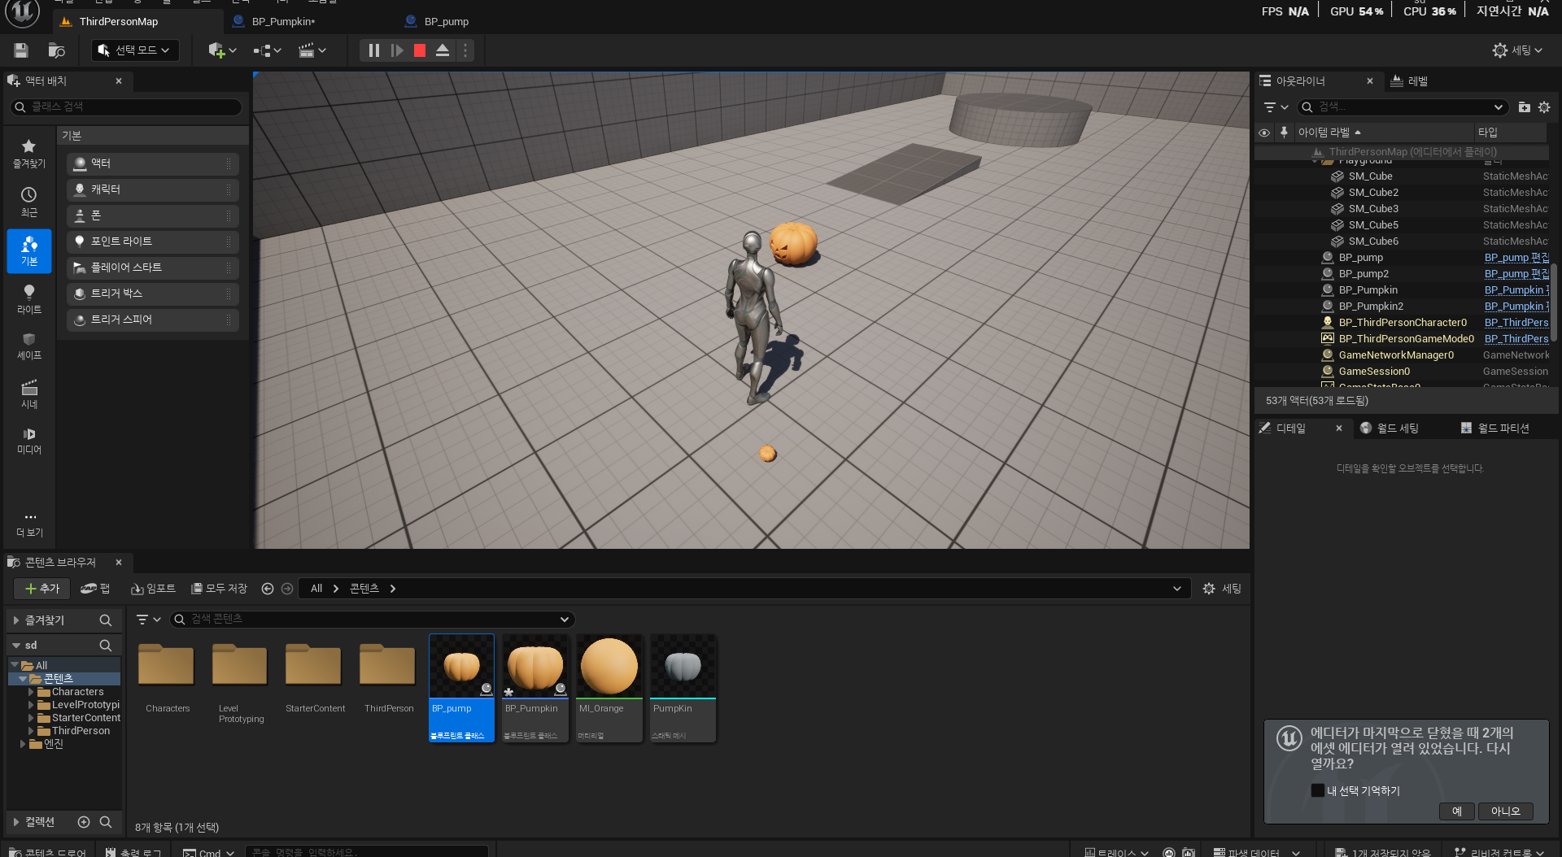1562x857 pixels.
Task: Select the MI_Orange material thumbnail
Action: pos(609,688)
